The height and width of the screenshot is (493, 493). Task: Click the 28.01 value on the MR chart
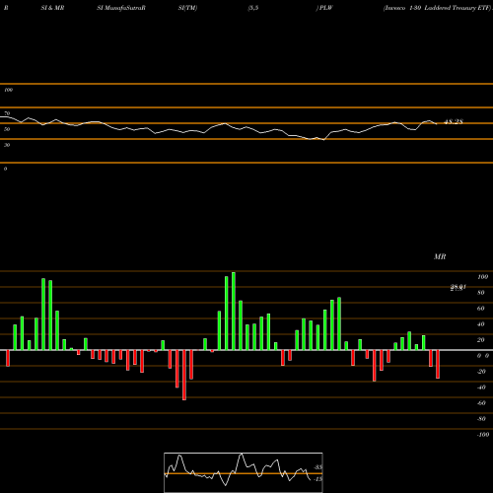click(x=458, y=288)
